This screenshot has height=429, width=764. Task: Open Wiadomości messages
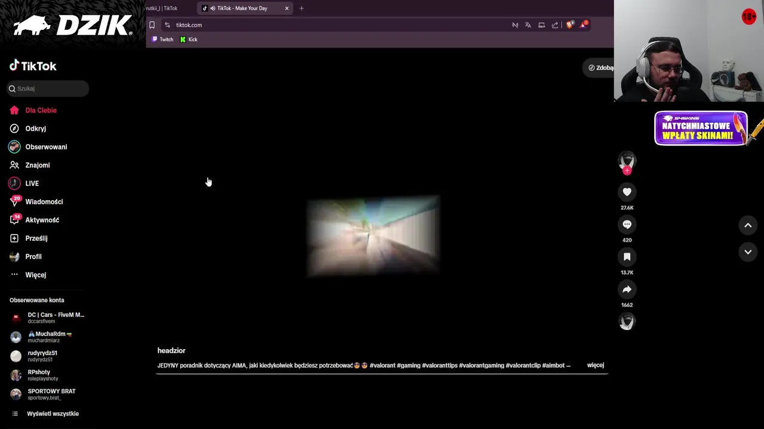click(x=36, y=201)
